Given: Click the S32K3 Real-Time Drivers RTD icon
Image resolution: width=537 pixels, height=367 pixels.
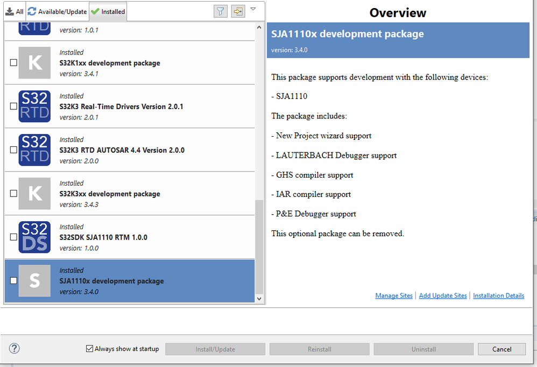Looking at the screenshot, I should click(x=34, y=107).
